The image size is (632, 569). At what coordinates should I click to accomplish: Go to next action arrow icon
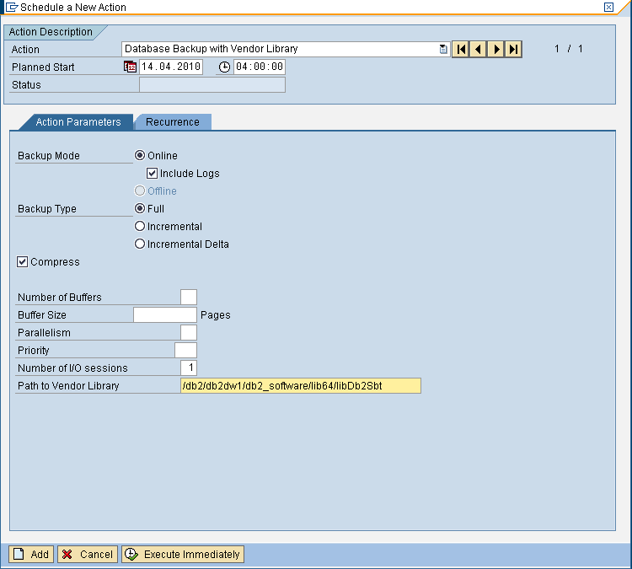496,50
